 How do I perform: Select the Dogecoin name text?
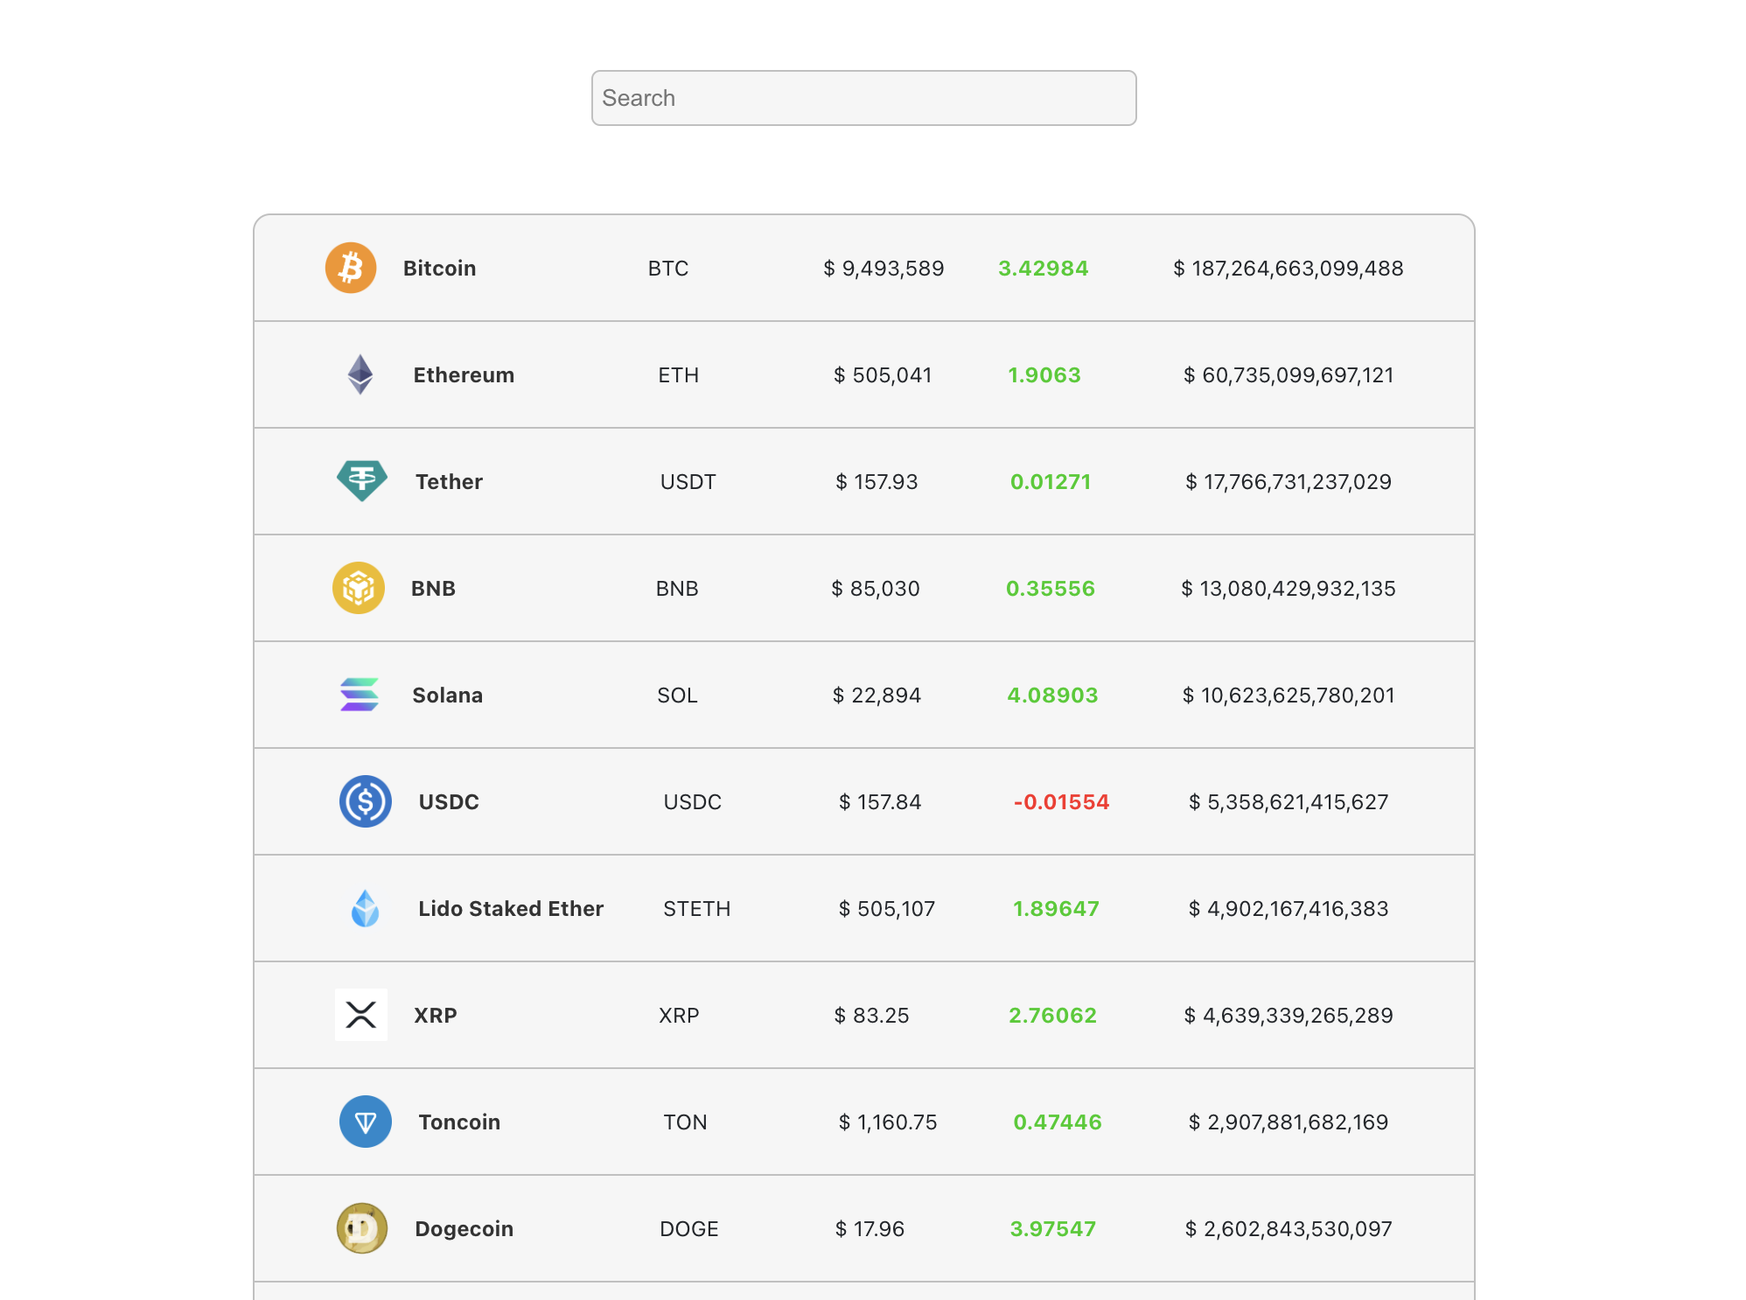pyautogui.click(x=464, y=1229)
